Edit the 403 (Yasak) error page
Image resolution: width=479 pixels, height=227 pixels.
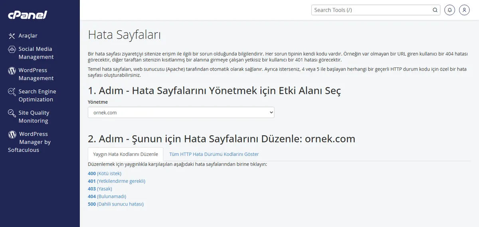(100, 189)
